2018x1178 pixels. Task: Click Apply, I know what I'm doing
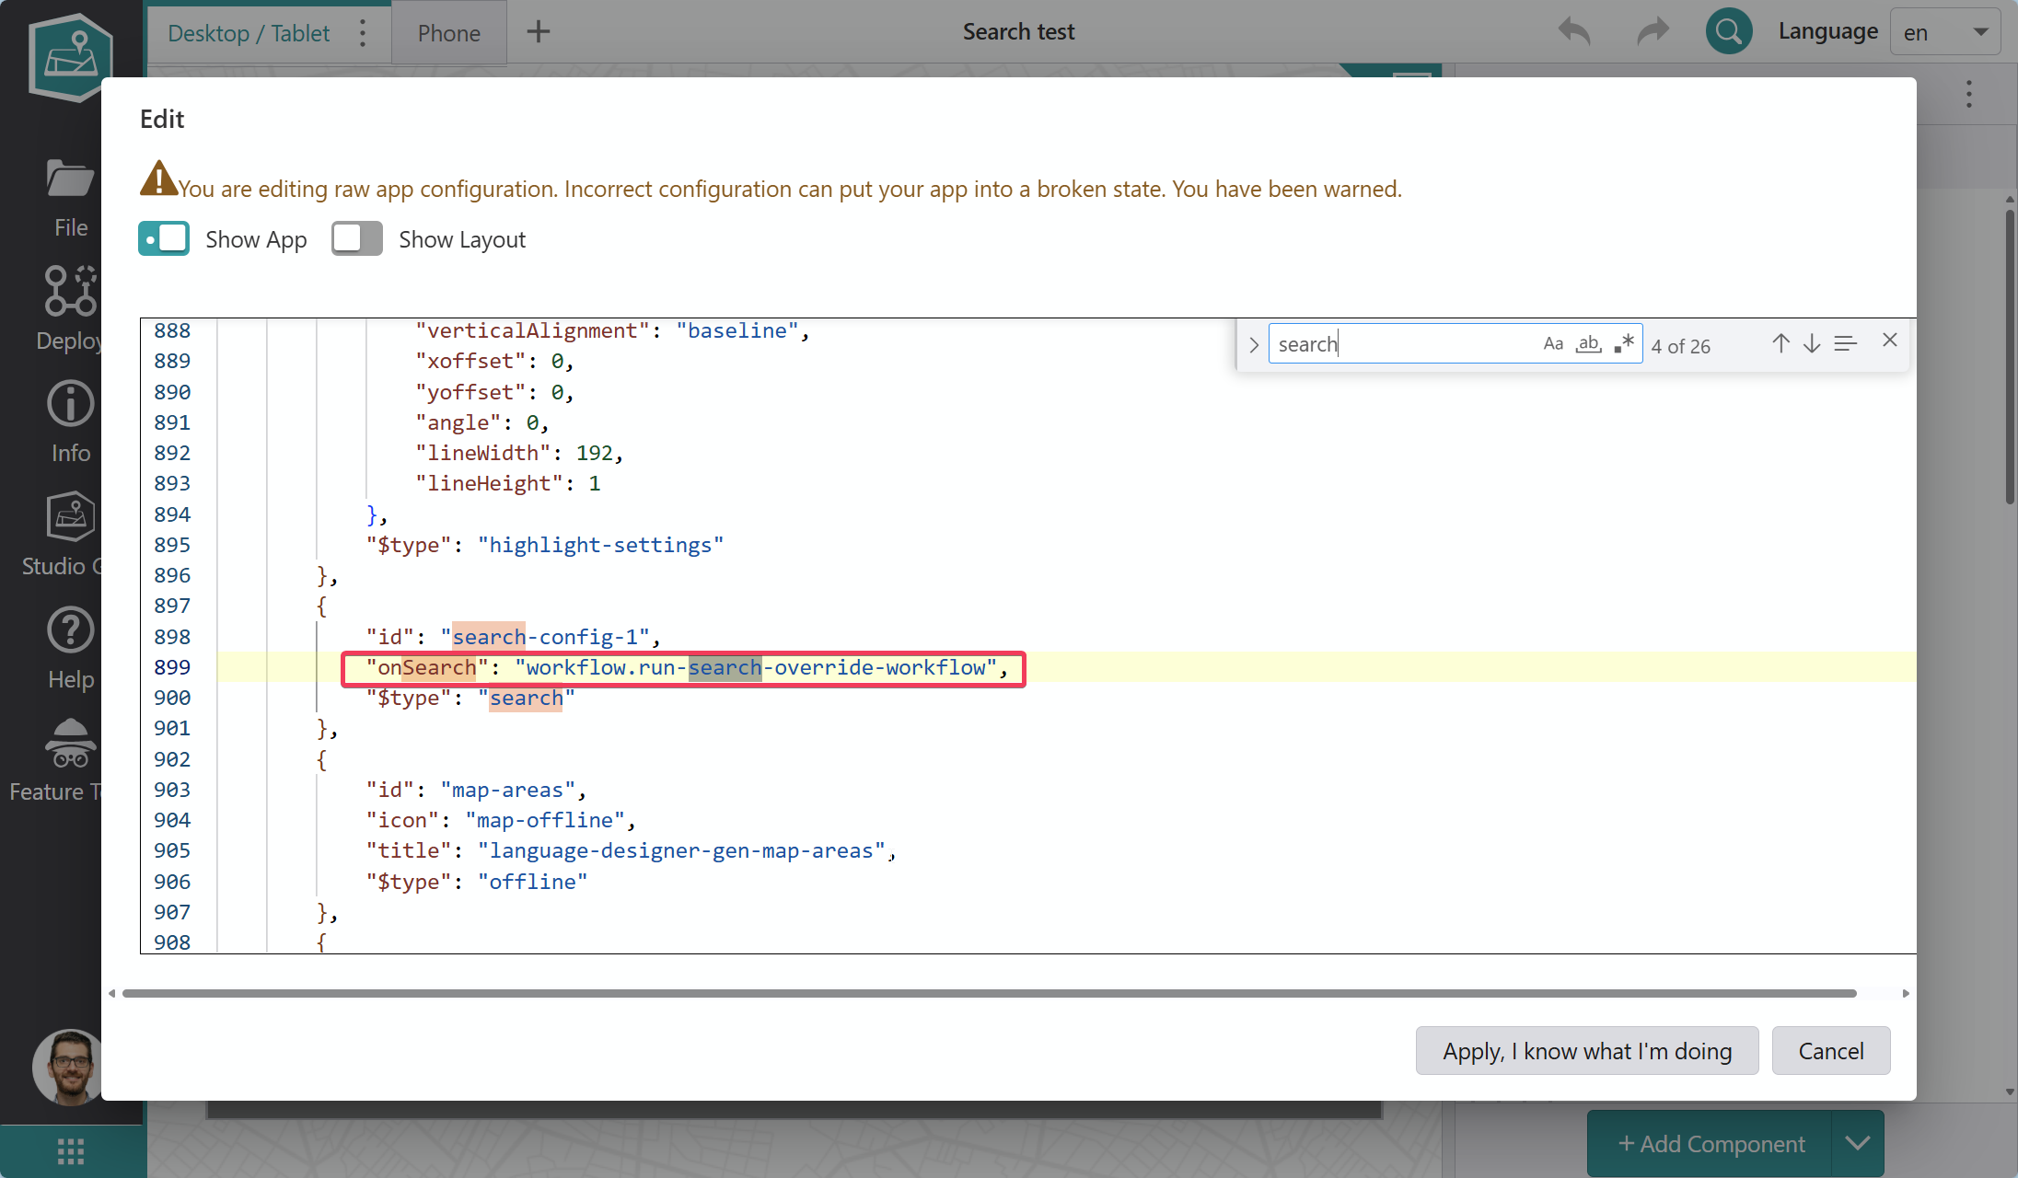click(1586, 1051)
